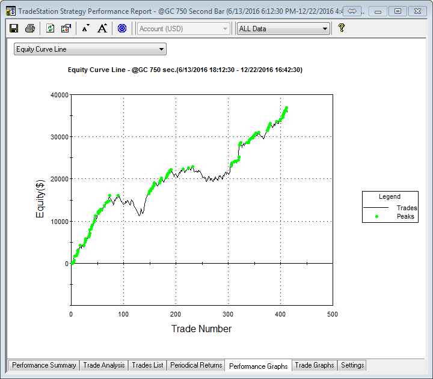Screen dimensions: 433x379
Task: Click the Account (USD) combo box
Action: [183, 29]
